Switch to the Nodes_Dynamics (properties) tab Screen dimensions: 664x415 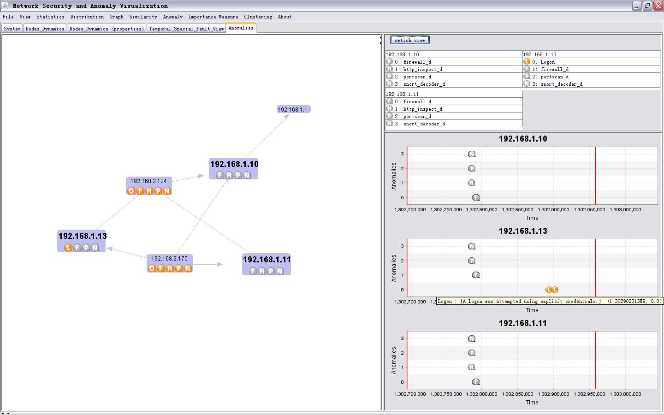pyautogui.click(x=107, y=29)
